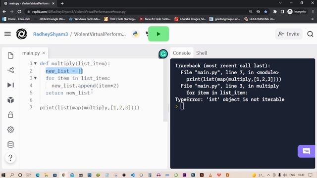Screen dimensions: 317x178
Task: Open the notification center icon
Action: point(311,175)
